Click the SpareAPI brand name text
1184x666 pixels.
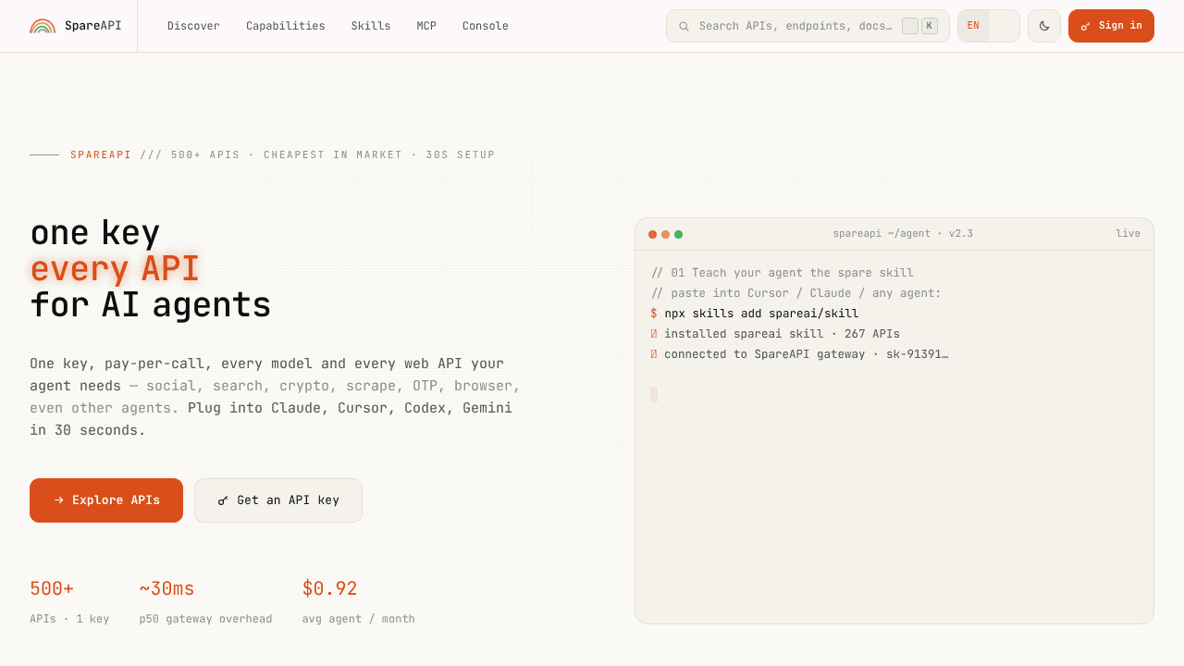point(93,26)
